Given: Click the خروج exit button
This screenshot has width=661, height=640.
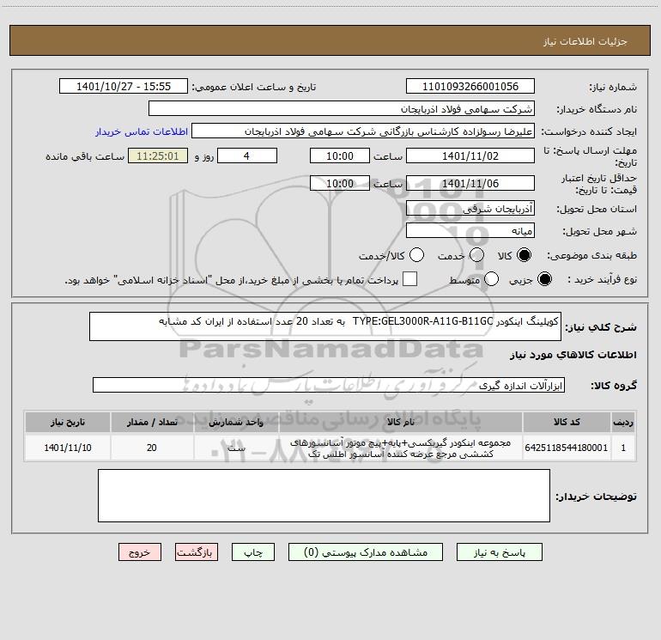Looking at the screenshot, I should [140, 552].
